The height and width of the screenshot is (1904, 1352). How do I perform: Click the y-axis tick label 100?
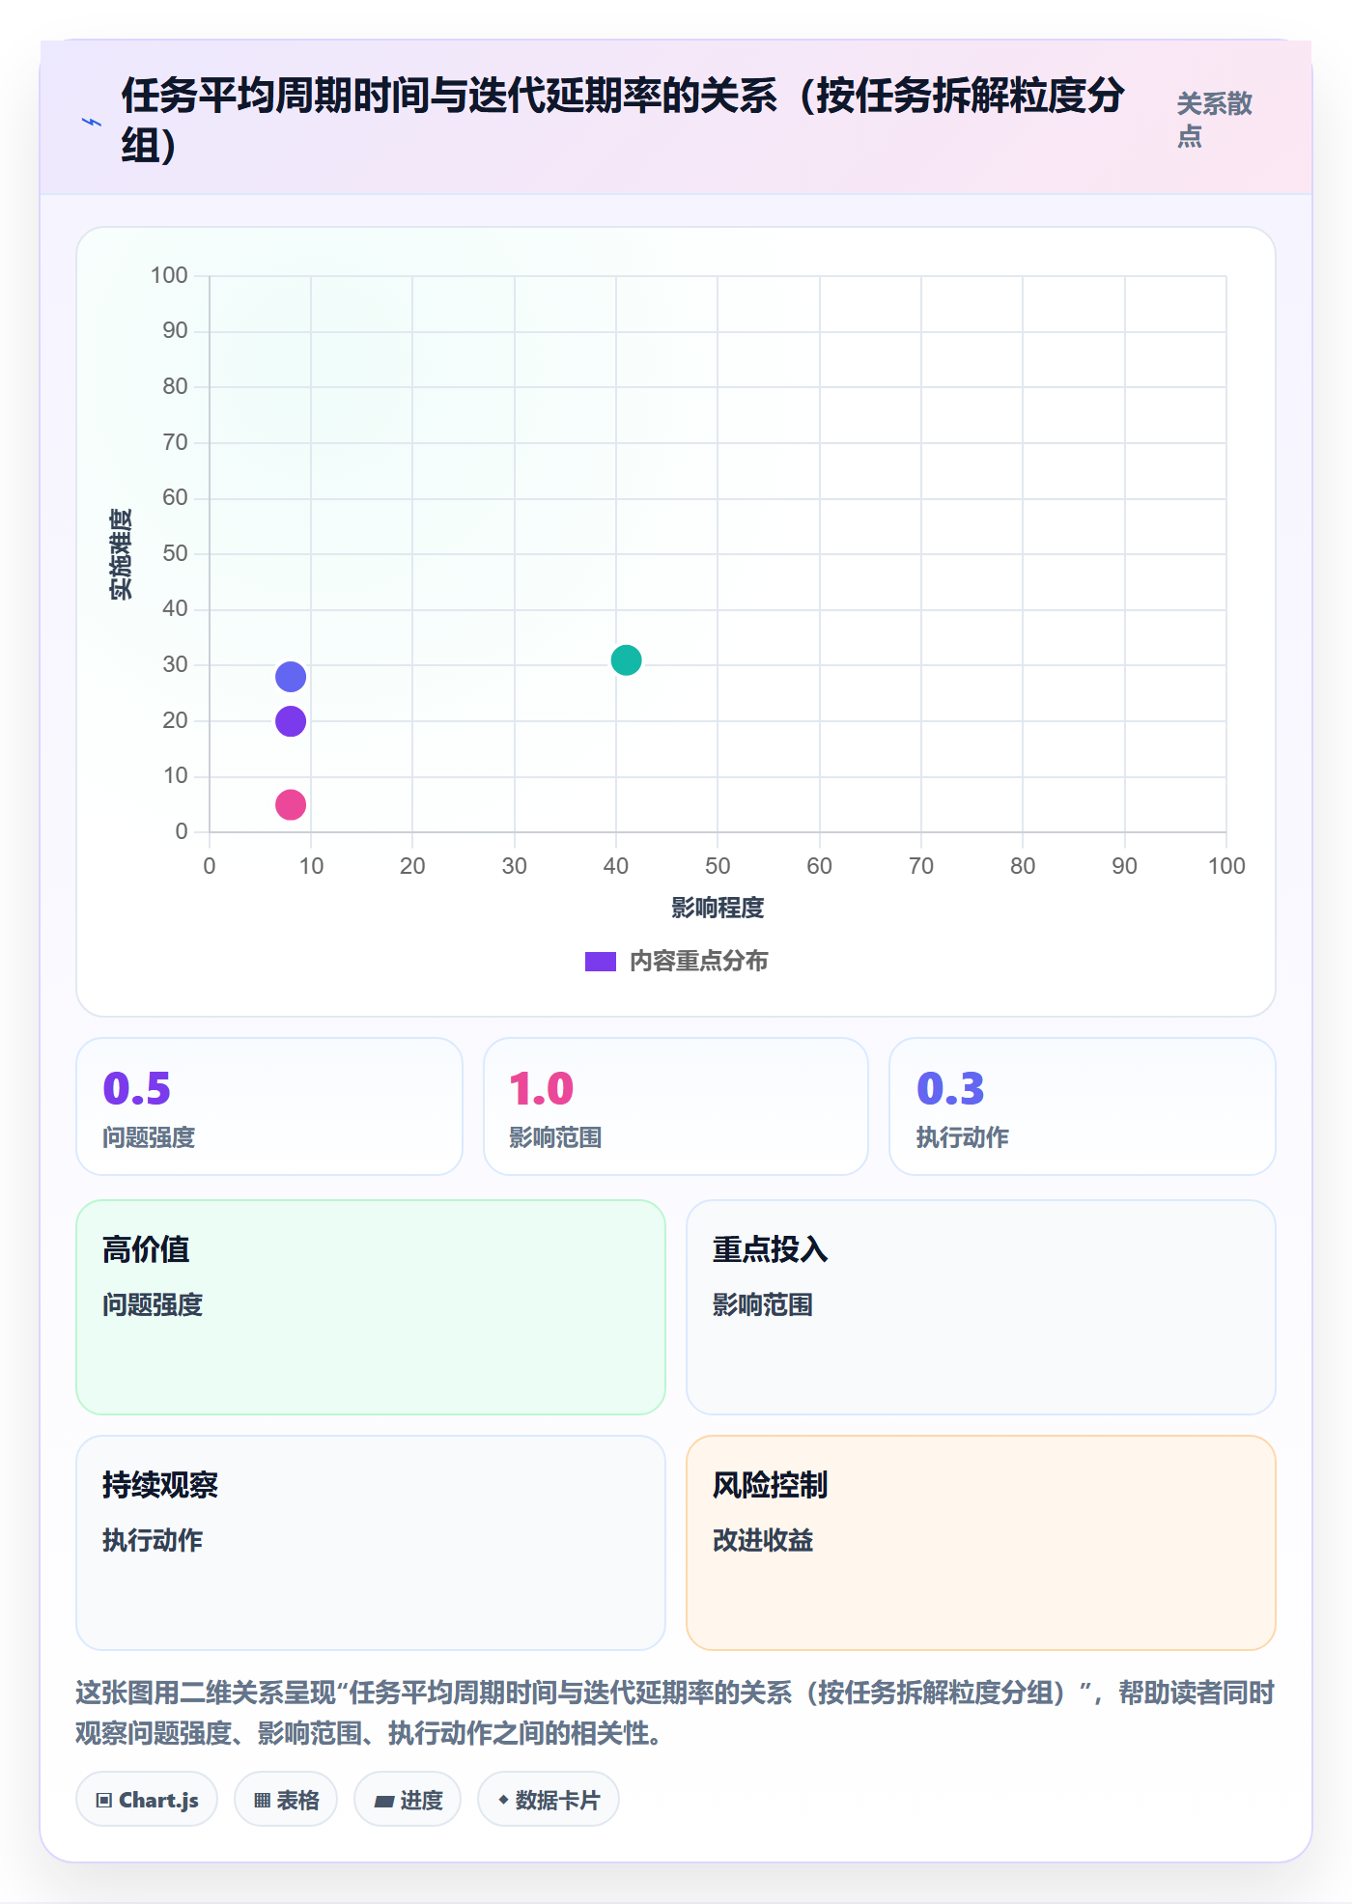coord(169,276)
